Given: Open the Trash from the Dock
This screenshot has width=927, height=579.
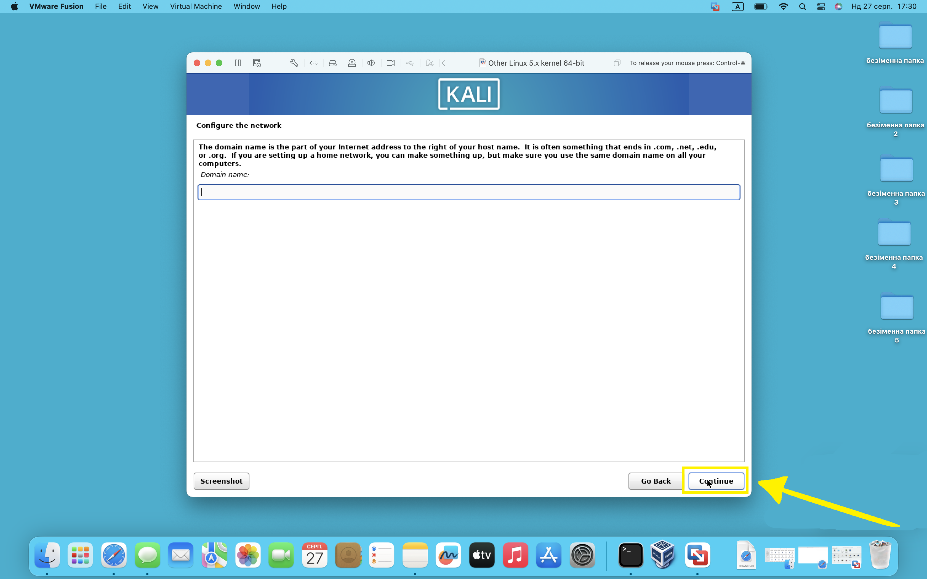Looking at the screenshot, I should tap(880, 554).
